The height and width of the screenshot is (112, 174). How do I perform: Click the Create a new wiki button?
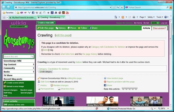coord(46,23)
